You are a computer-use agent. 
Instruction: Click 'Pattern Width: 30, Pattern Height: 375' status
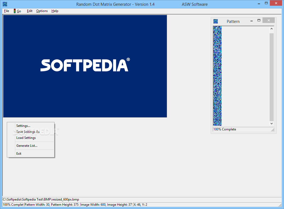[x=52, y=204]
